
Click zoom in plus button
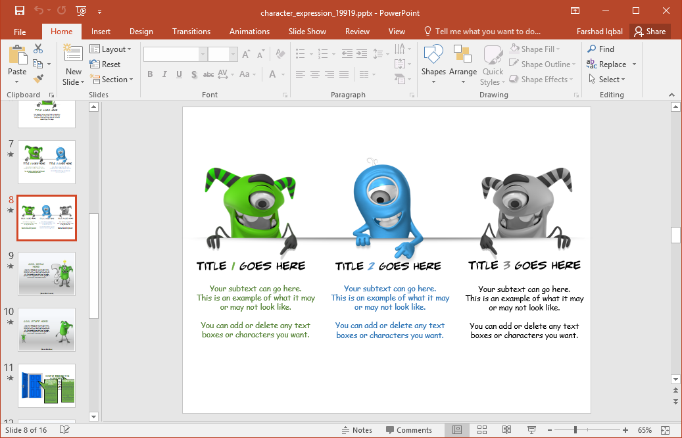(625, 429)
